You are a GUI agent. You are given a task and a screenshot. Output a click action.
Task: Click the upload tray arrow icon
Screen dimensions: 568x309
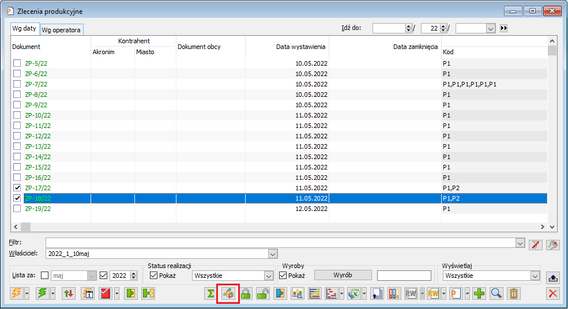coord(553,278)
